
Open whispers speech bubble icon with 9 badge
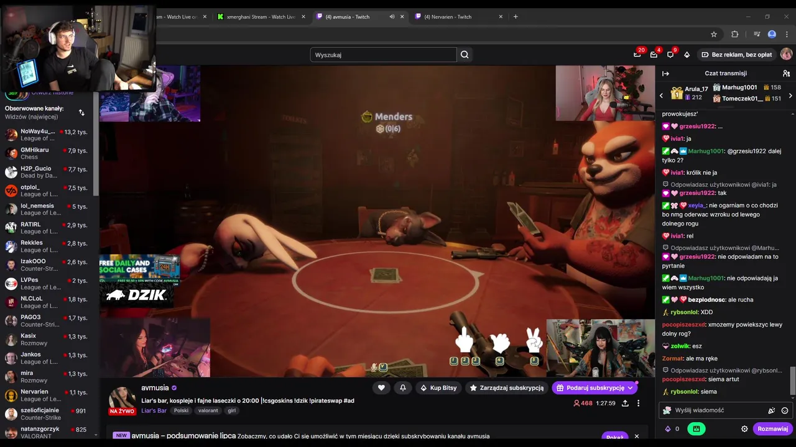(x=670, y=55)
